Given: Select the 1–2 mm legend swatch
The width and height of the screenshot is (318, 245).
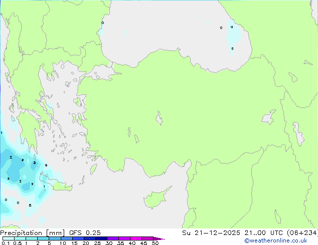Looking at the screenshot, I should tap(32, 238).
